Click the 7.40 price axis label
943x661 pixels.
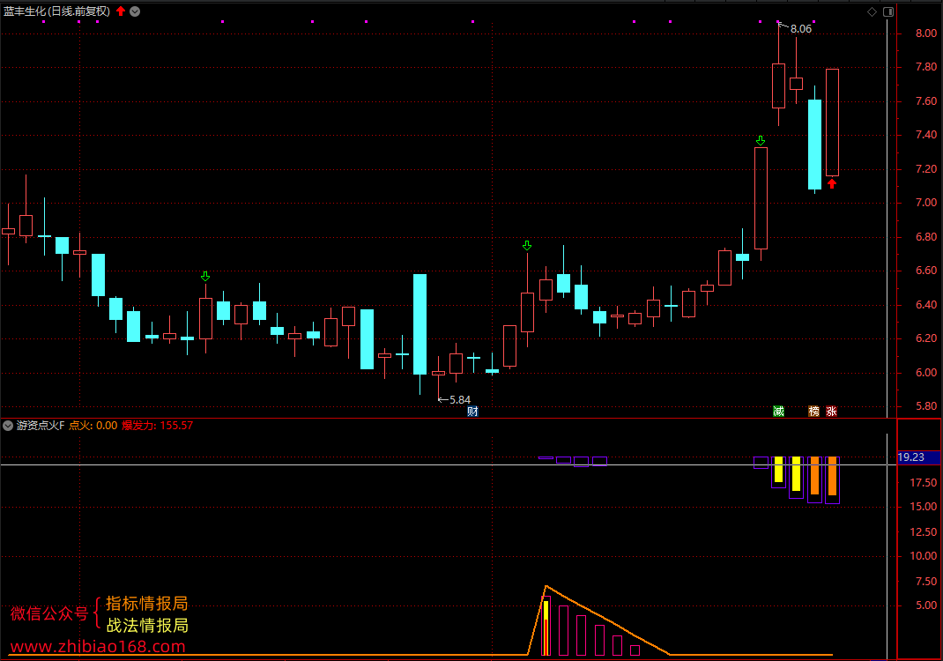pyautogui.click(x=926, y=136)
